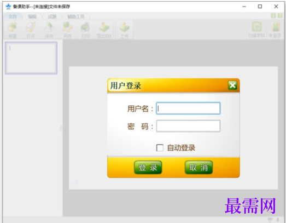Minimize the 备课助手 window
Viewport: 286px width, 223px height.
coord(244,7)
